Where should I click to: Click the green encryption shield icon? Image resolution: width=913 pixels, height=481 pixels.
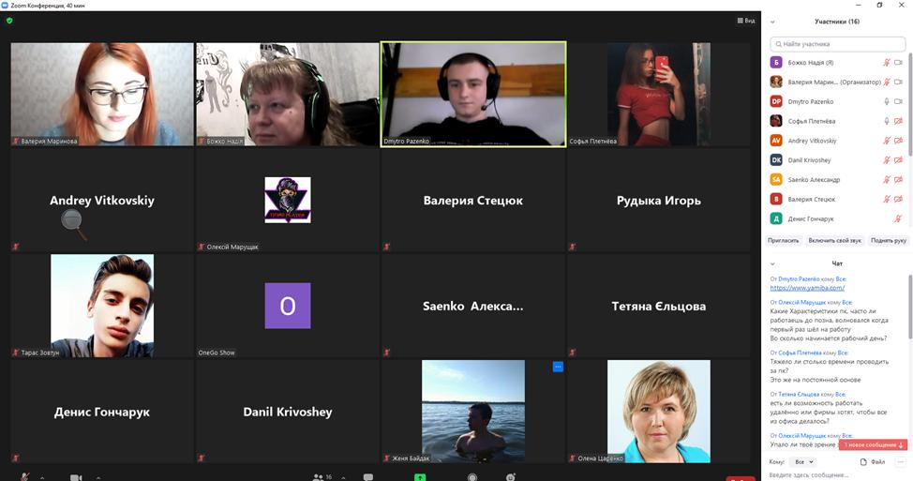(x=9, y=20)
